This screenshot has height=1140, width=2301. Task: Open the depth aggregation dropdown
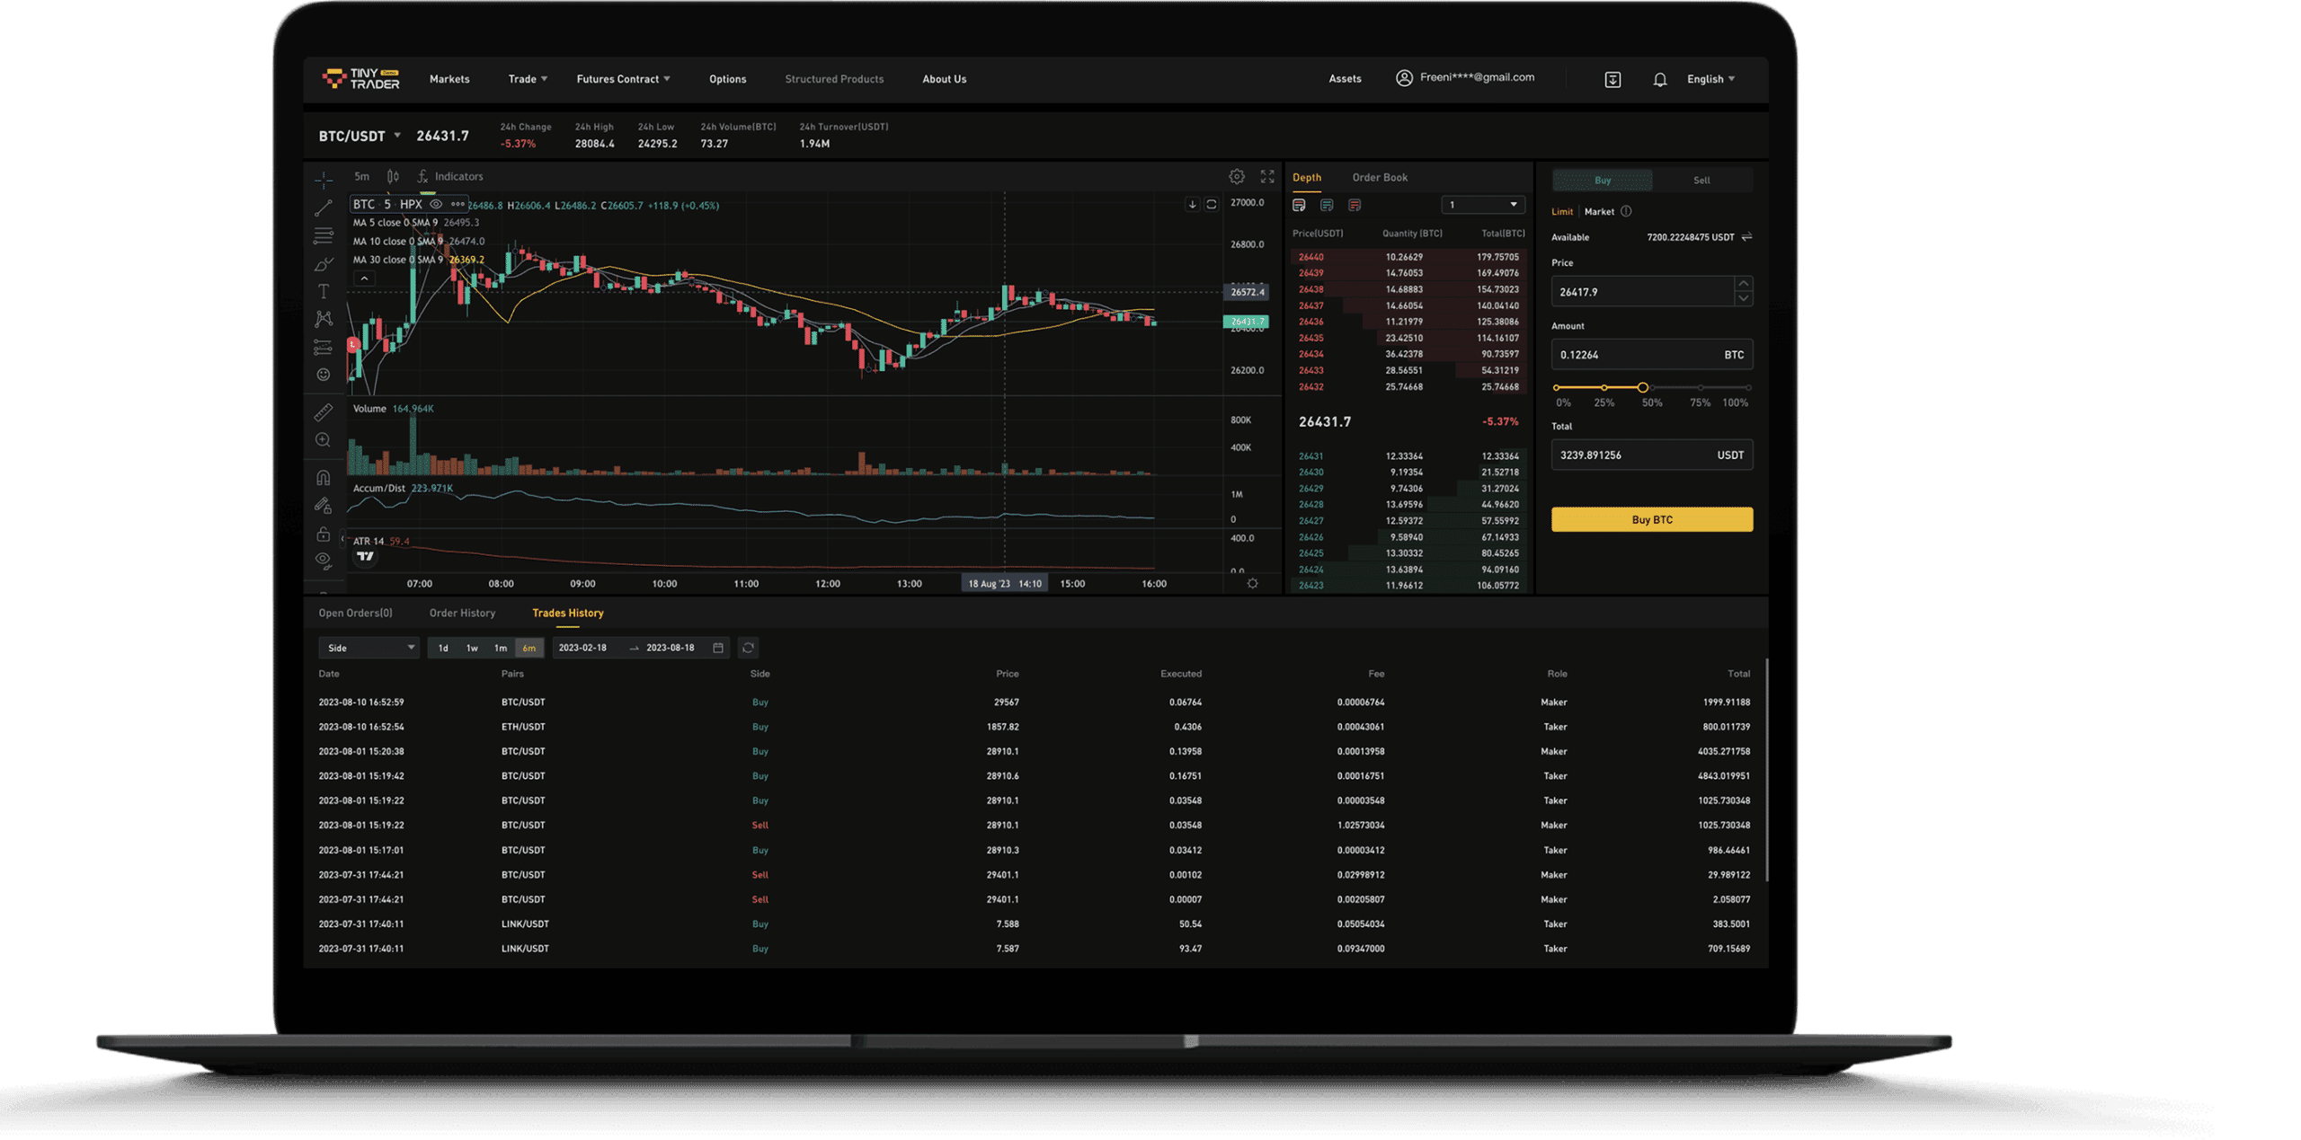(x=1482, y=205)
